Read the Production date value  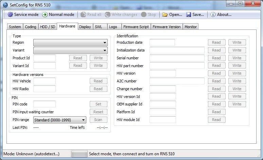[217, 42]
